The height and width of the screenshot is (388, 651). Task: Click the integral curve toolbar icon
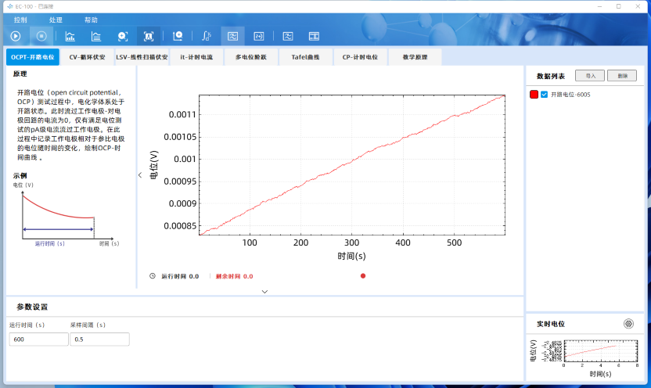(205, 36)
